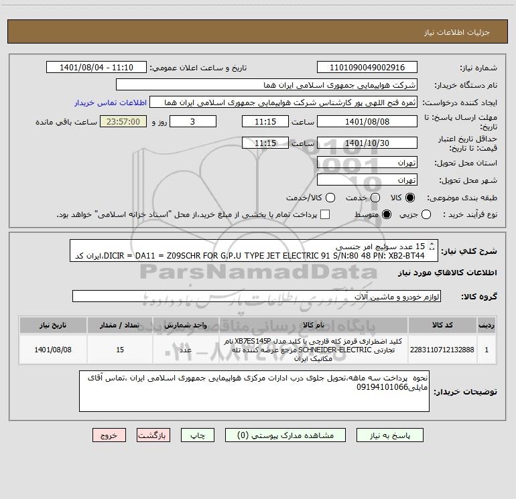Choose the متوسط purchase type radio
The image size is (516, 499).
(387, 214)
